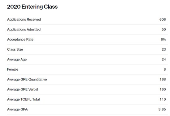Select the Applications Received label
Image resolution: width=170 pixels, height=116 pixels.
click(24, 19)
